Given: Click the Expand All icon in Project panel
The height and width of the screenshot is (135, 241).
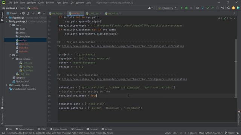Looking at the screenshot, I should pos(28,13).
